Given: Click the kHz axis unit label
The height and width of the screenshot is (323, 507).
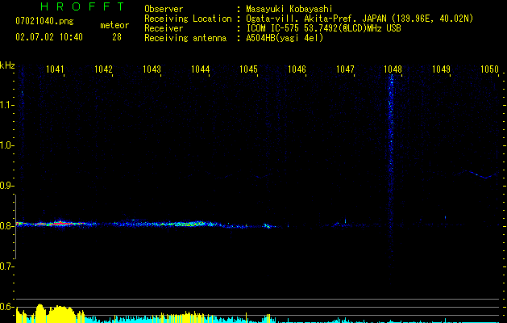Looking at the screenshot, I should click(x=7, y=65).
